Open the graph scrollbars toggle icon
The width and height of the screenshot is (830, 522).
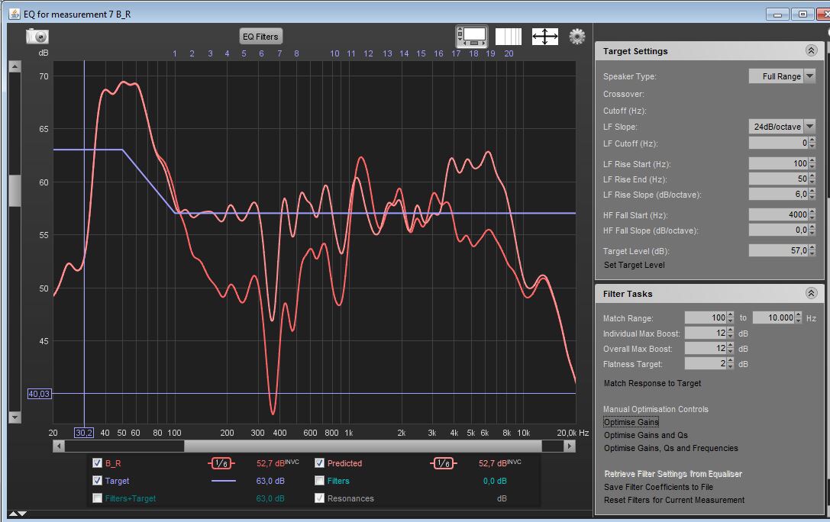click(471, 37)
